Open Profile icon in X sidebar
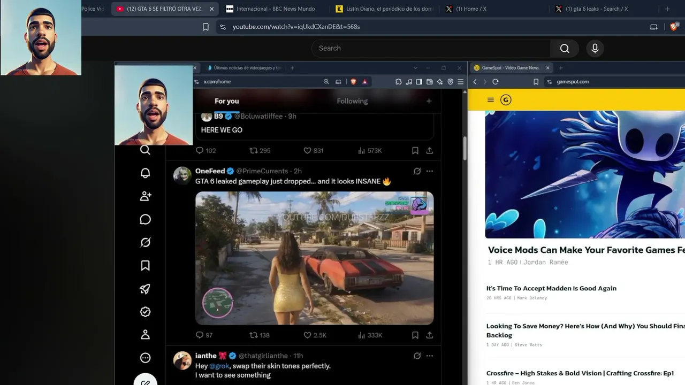Image resolution: width=685 pixels, height=385 pixels. (145, 335)
